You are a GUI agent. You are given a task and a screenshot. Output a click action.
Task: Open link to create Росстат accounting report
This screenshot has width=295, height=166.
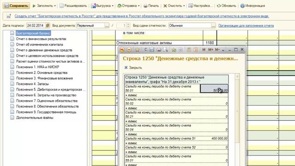pyautogui.click(x=142, y=16)
